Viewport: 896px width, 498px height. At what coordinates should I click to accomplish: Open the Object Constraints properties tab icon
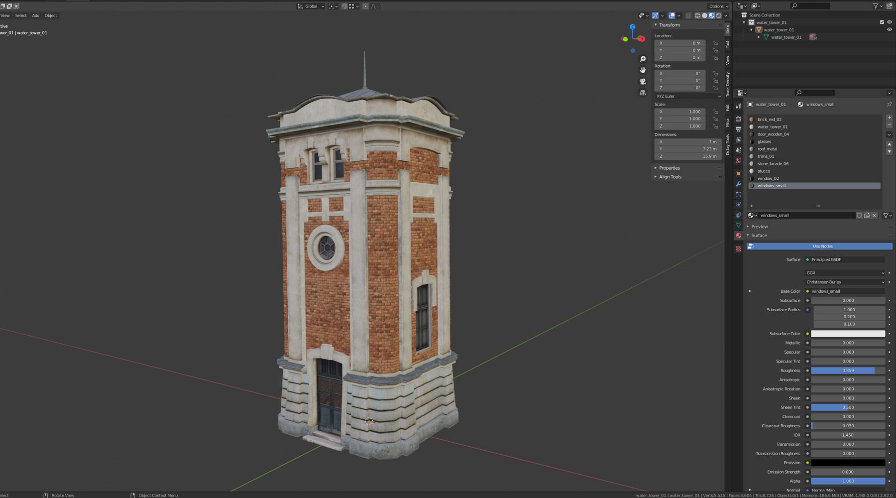pyautogui.click(x=738, y=215)
